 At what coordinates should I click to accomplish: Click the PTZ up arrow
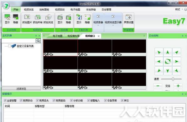pos(168,52)
